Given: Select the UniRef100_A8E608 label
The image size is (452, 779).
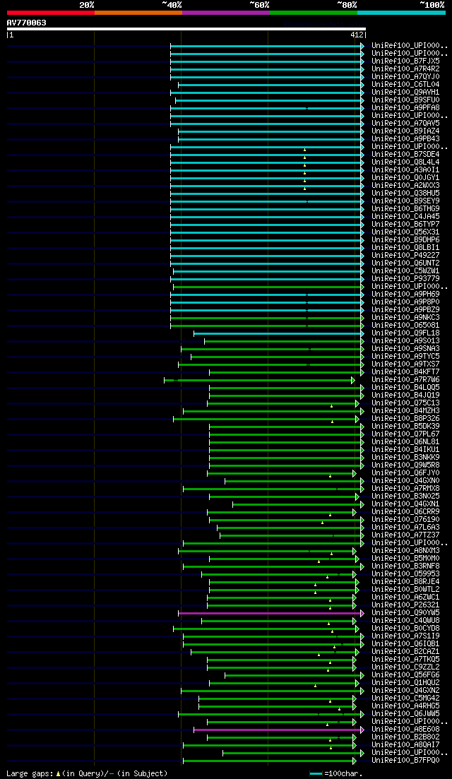Looking at the screenshot, I should pos(405,729).
